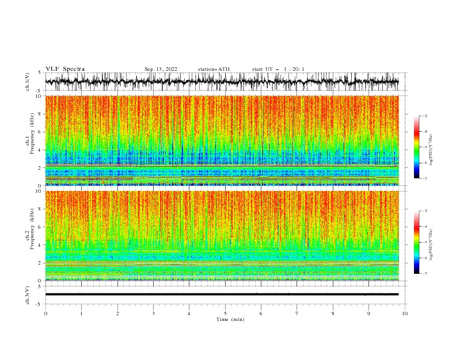
Task: Click the ch.3(V) waveform axis label
Action: (x=27, y=295)
